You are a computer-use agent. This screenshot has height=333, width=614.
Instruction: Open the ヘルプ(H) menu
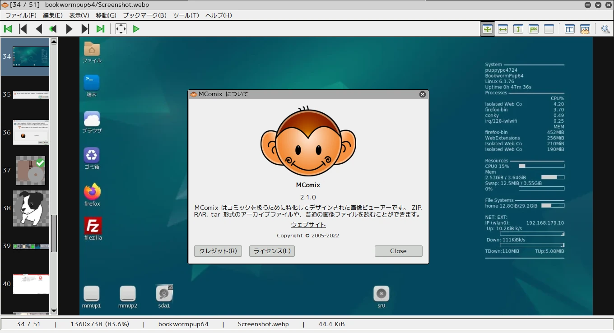tap(219, 15)
